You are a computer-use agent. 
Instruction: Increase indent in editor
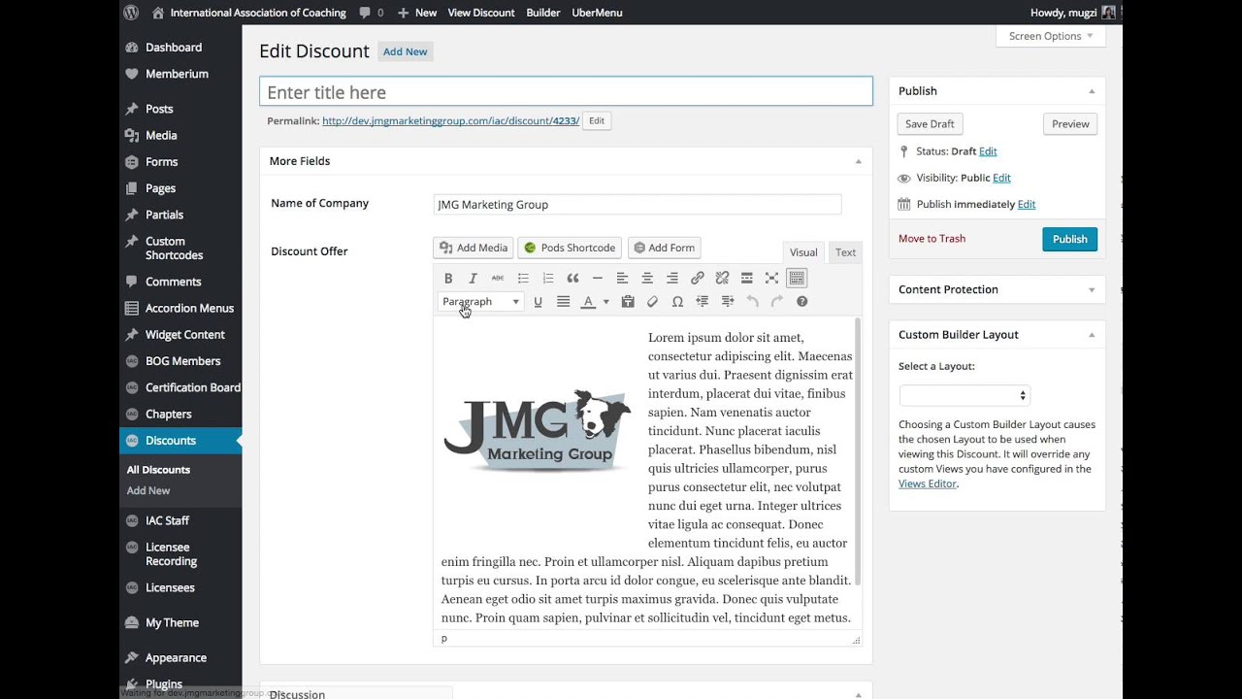point(727,302)
